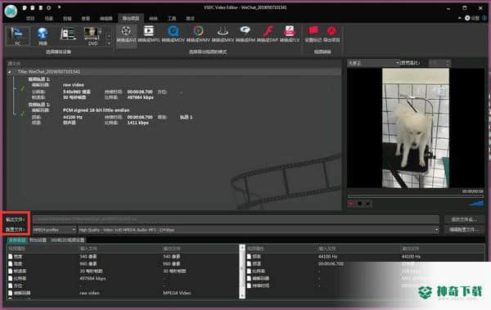
Task: Choose the AVI export format
Action: (126, 34)
